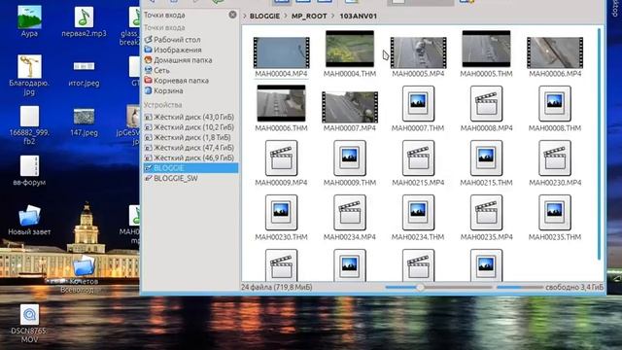Adjust the icon zoom slider in status bar
The image size is (622, 350).
click(438, 287)
